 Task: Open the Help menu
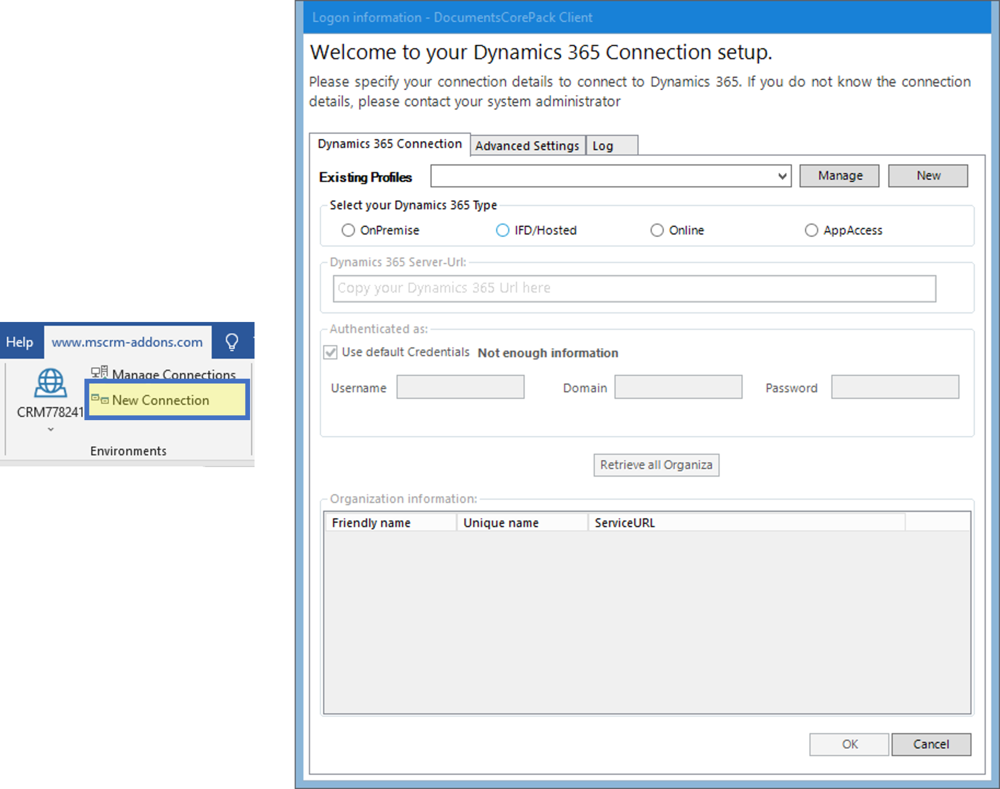pos(21,341)
